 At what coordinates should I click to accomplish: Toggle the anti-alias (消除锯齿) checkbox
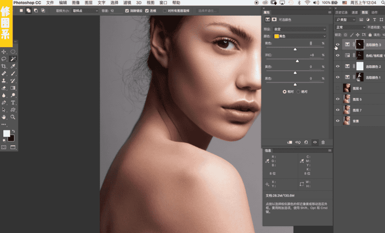[x=127, y=11]
